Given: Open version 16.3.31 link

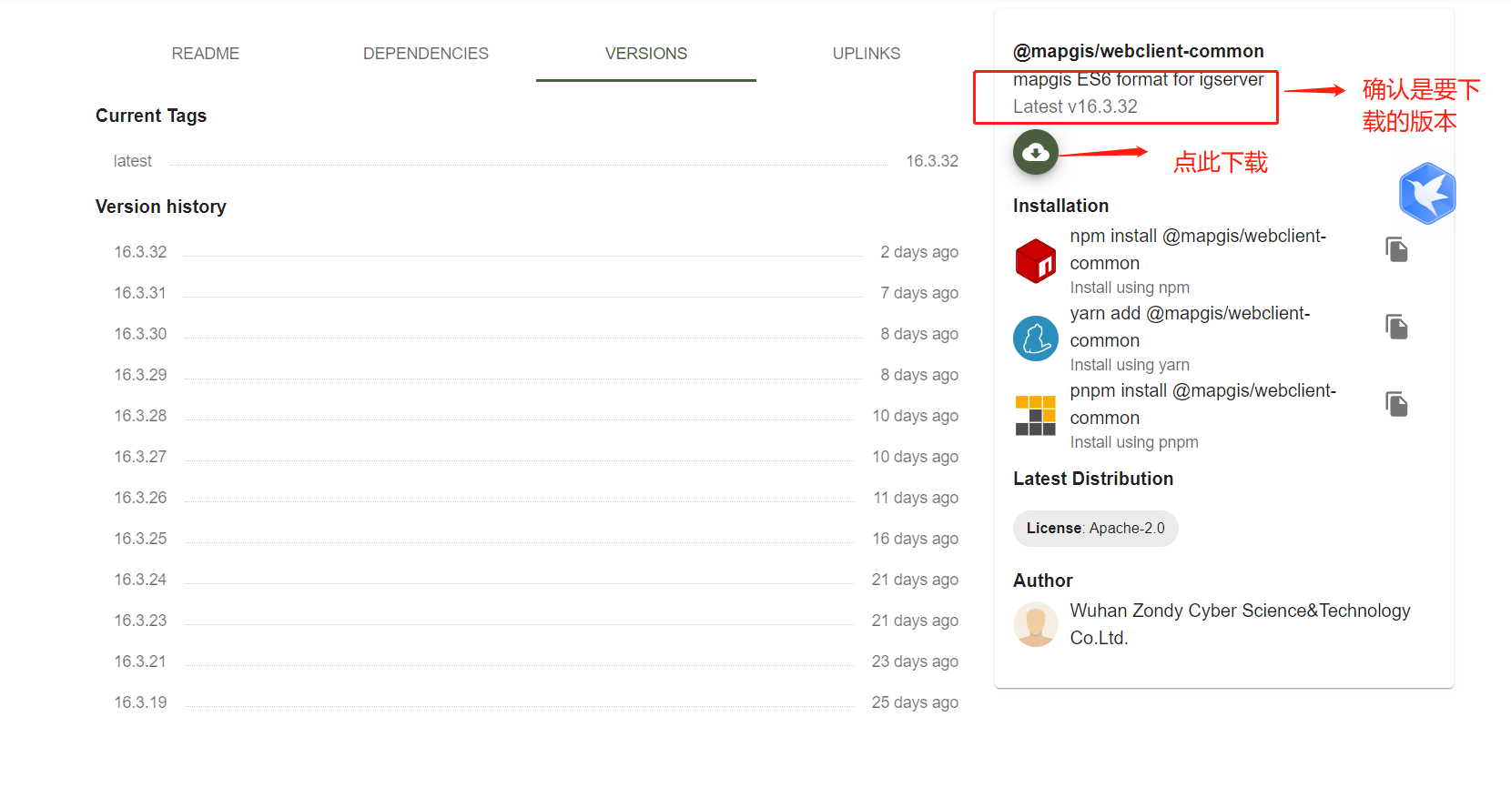Looking at the screenshot, I should pyautogui.click(x=140, y=293).
